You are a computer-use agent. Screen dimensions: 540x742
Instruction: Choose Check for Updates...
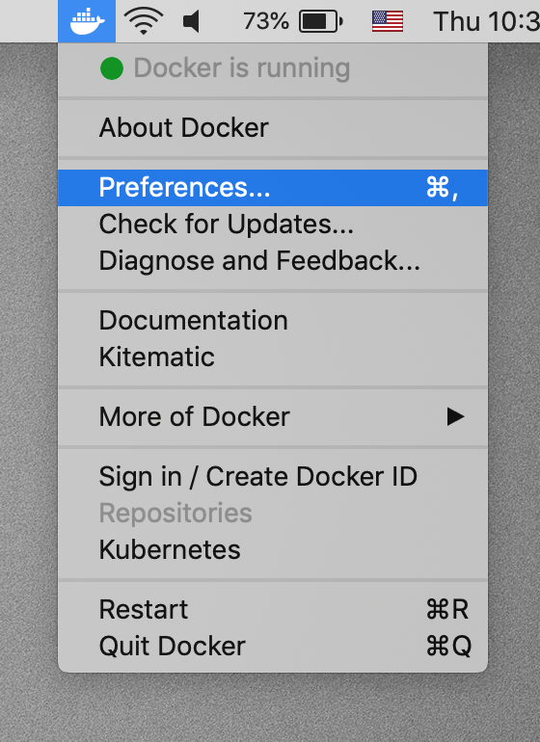click(x=272, y=225)
